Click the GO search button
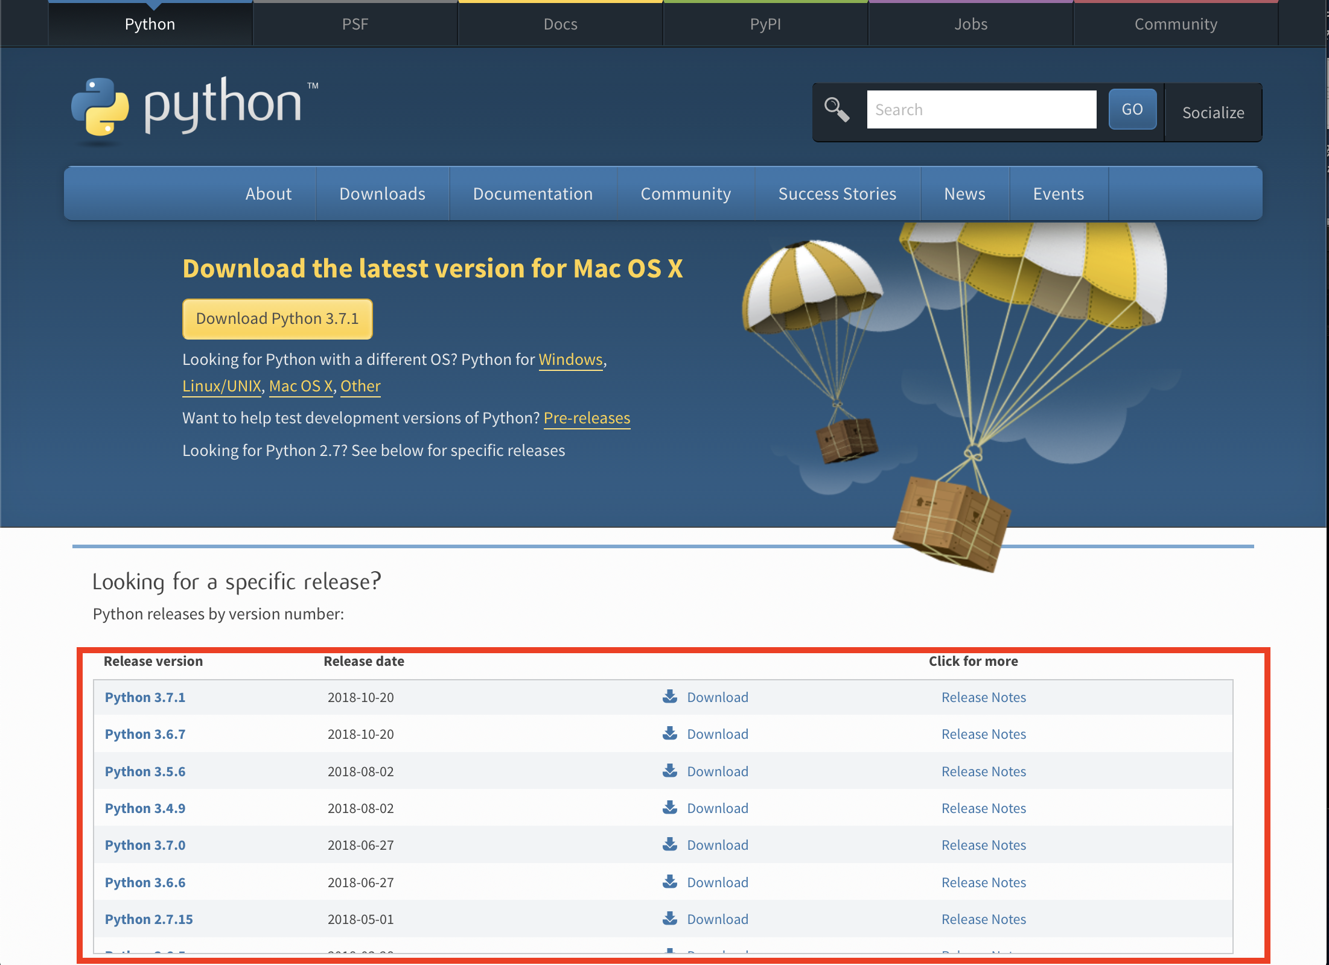1329x965 pixels. point(1133,109)
